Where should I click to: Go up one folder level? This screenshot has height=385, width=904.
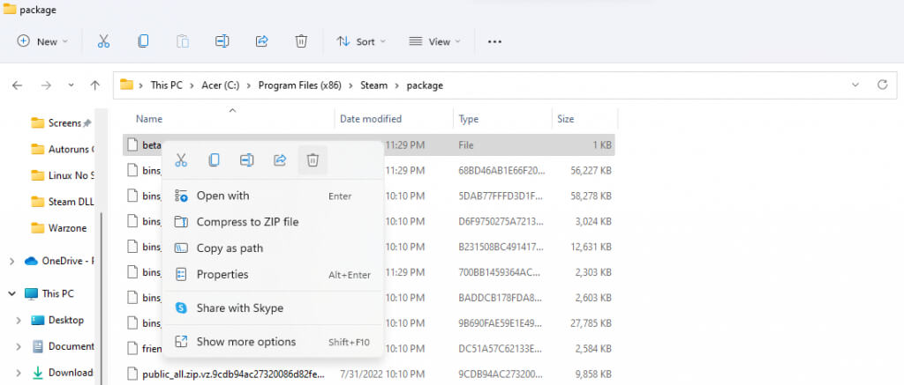95,85
